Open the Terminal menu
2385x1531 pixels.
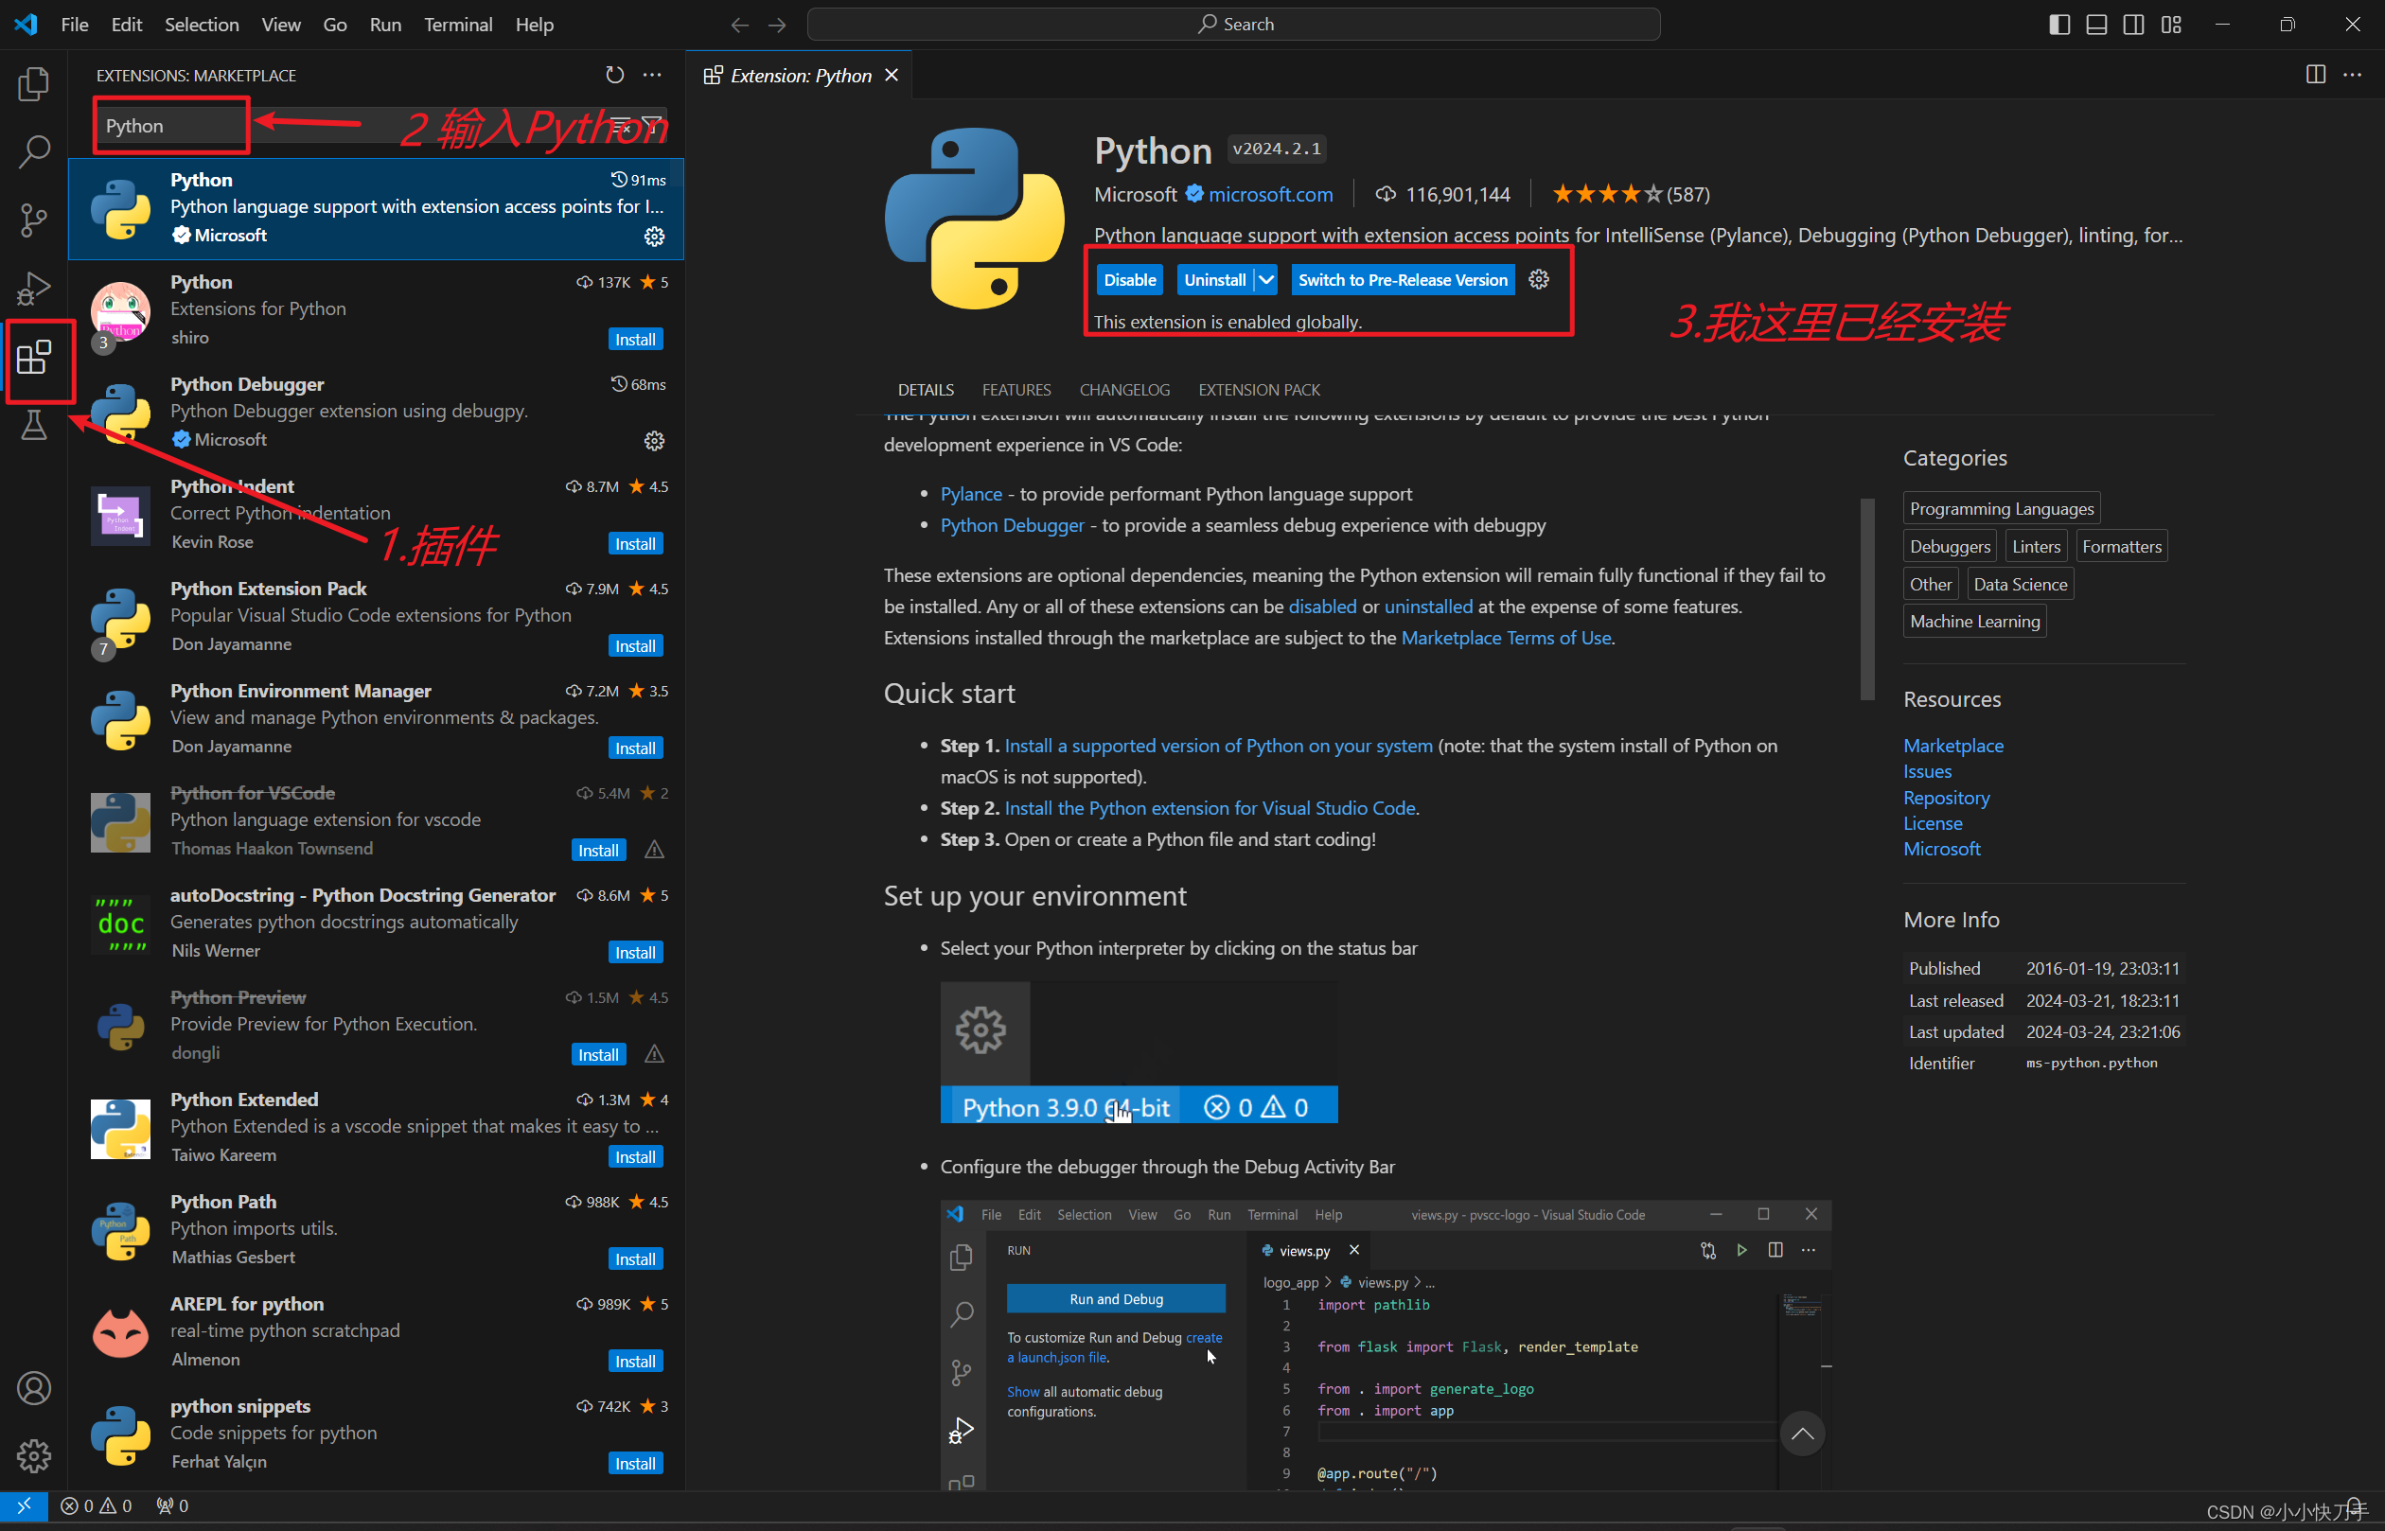pos(457,24)
